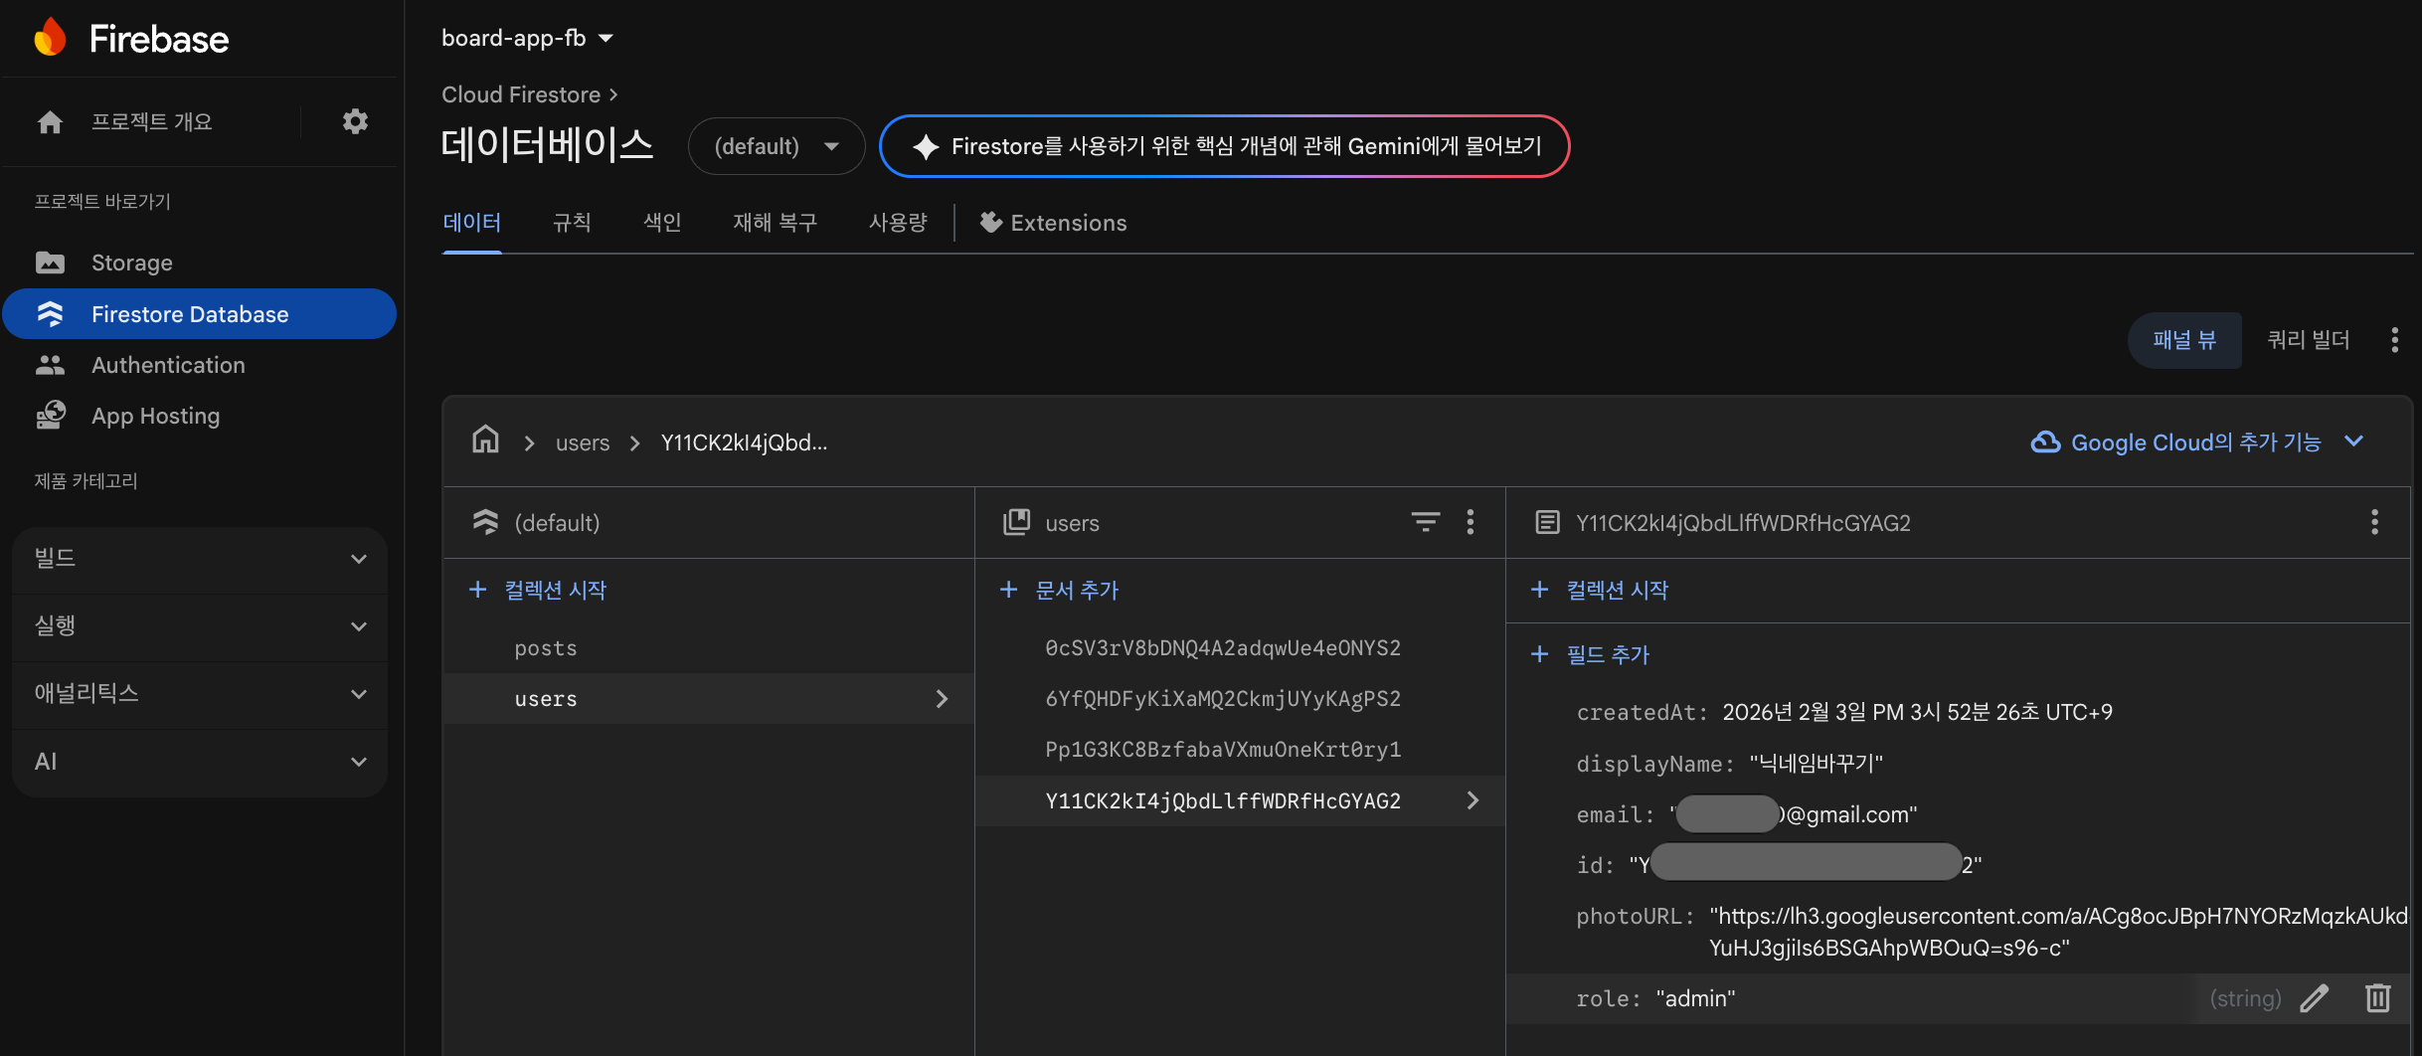Click plus icon for add document
2422x1056 pixels.
click(1008, 590)
